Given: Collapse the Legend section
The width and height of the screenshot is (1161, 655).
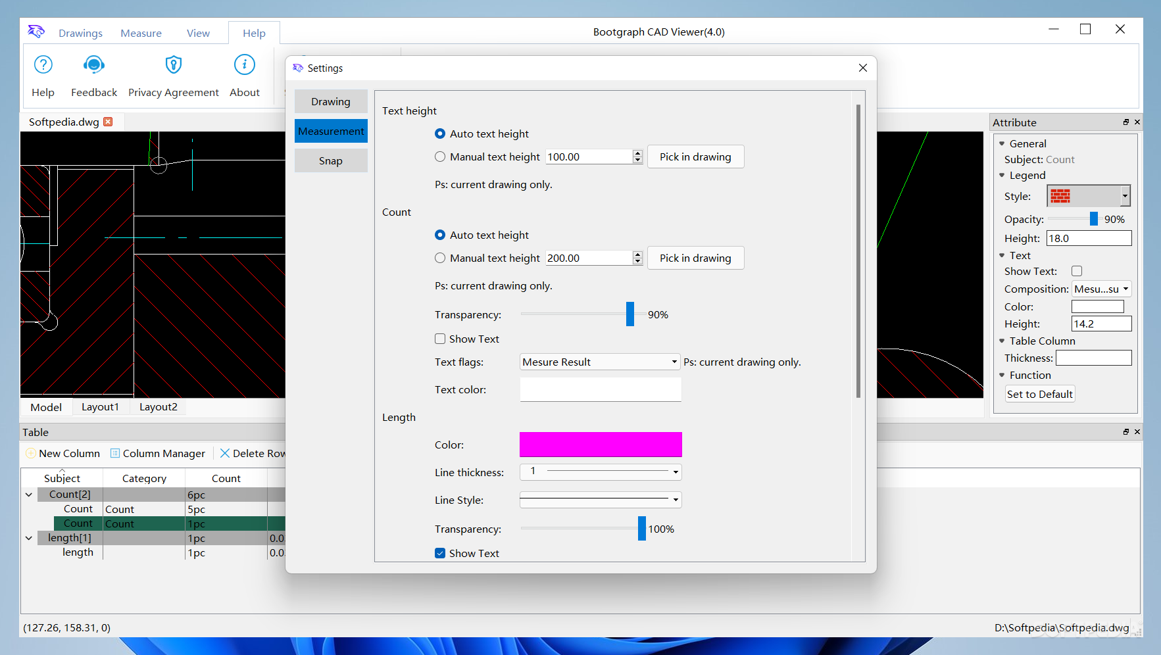Looking at the screenshot, I should pos(1002,175).
